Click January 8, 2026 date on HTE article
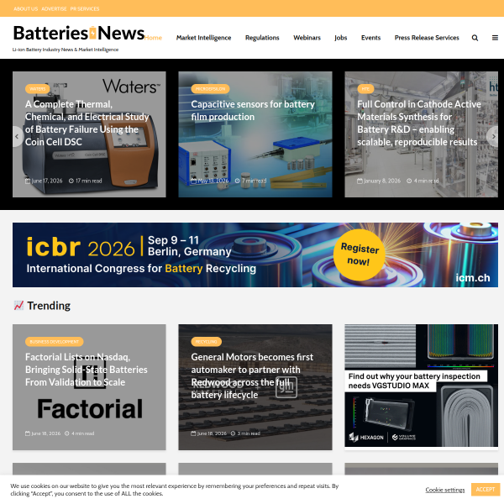This screenshot has height=504, width=504. click(x=379, y=181)
